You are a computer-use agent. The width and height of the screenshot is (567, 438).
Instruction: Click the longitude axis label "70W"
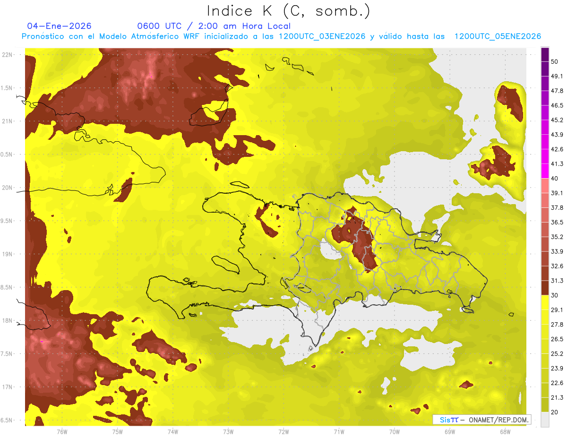[394, 431]
